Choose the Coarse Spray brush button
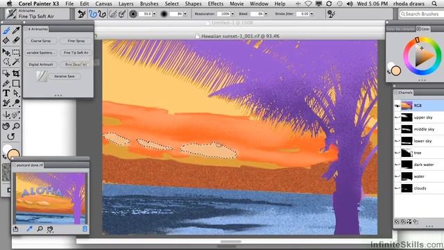444x250 pixels. click(41, 41)
